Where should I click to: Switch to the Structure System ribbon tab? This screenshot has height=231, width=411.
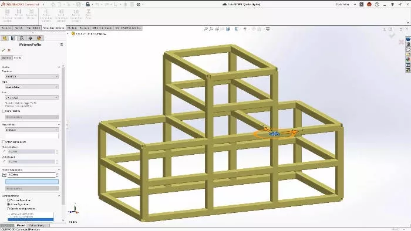point(53,28)
